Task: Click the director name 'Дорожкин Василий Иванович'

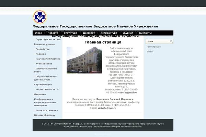Action: point(115,99)
